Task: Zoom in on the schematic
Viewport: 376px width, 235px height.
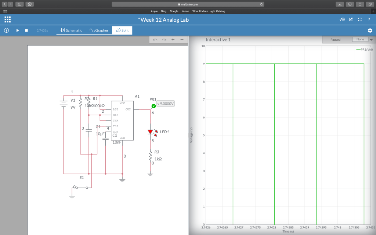Action: coord(173,40)
